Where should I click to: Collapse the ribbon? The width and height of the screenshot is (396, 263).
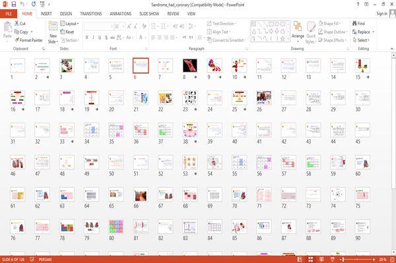[392, 49]
